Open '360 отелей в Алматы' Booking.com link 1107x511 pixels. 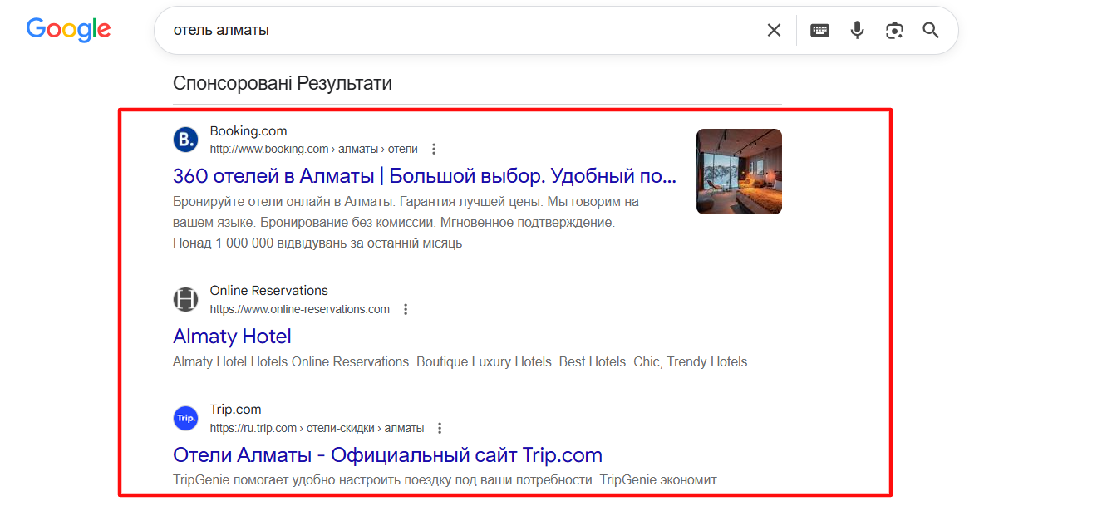[425, 176]
